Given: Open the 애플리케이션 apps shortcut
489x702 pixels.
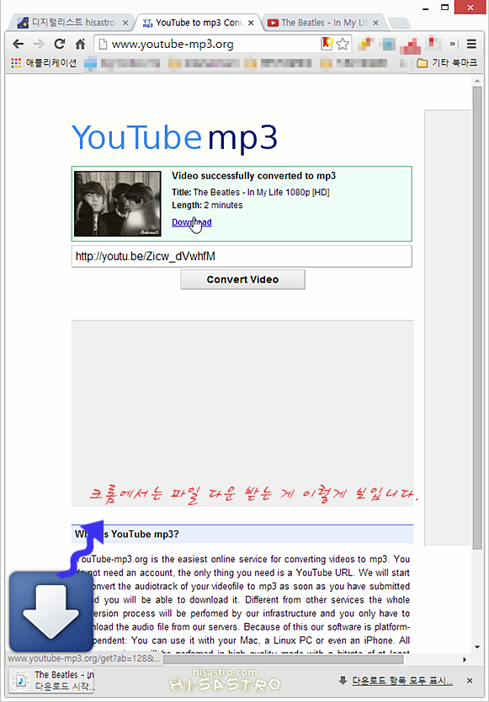Looking at the screenshot, I should click(44, 63).
